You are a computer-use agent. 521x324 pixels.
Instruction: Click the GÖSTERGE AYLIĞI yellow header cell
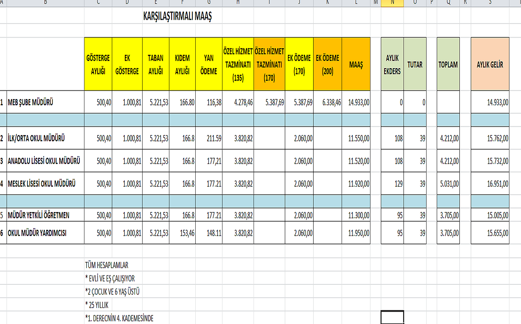[x=98, y=64]
